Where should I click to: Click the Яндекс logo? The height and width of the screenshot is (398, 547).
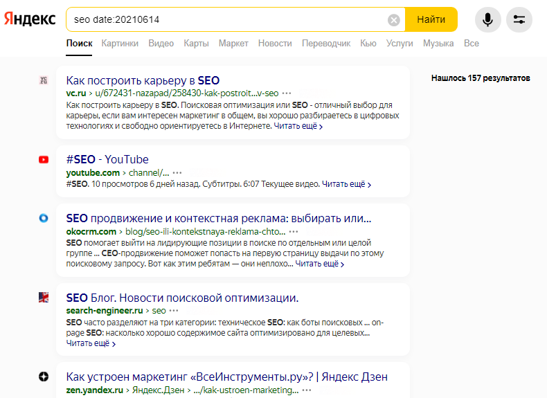[30, 19]
